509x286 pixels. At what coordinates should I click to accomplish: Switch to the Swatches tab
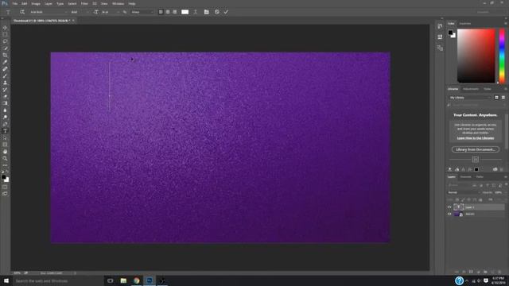pyautogui.click(x=464, y=24)
